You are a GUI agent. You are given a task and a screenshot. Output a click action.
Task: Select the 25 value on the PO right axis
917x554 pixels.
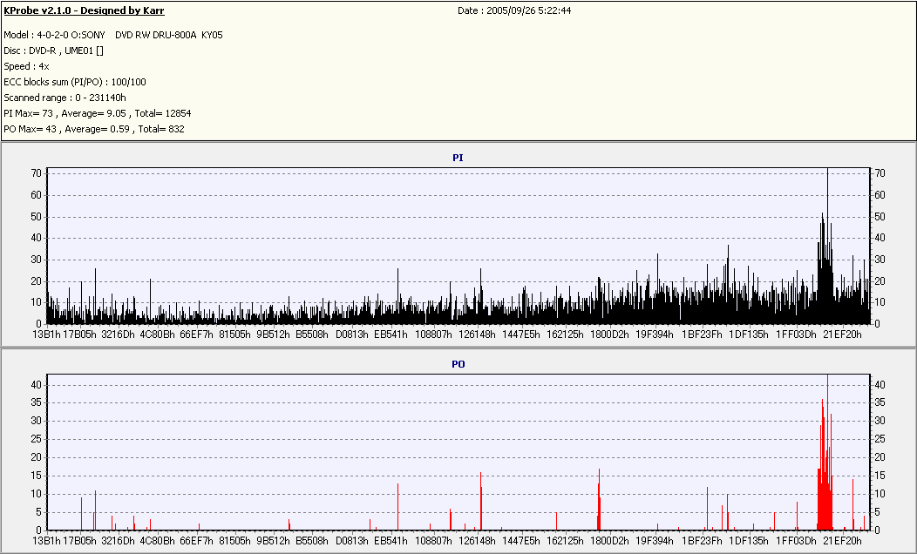click(880, 439)
